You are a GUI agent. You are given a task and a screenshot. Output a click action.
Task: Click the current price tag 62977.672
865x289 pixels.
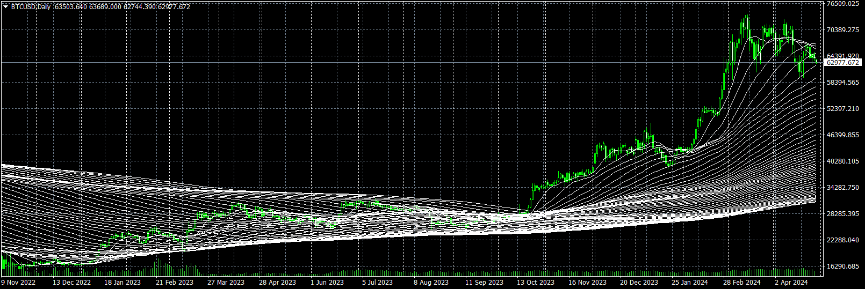pos(842,63)
